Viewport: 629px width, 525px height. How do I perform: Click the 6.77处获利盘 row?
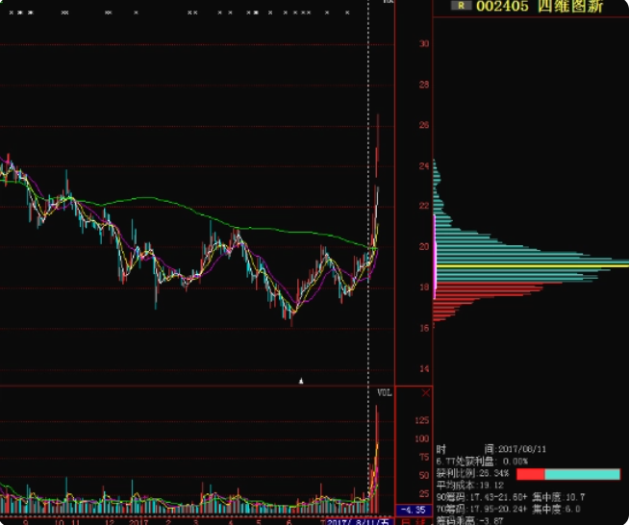click(x=482, y=462)
